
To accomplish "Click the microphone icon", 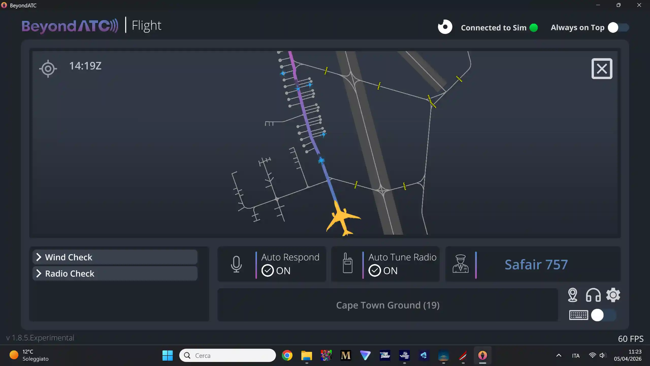I will click(236, 264).
